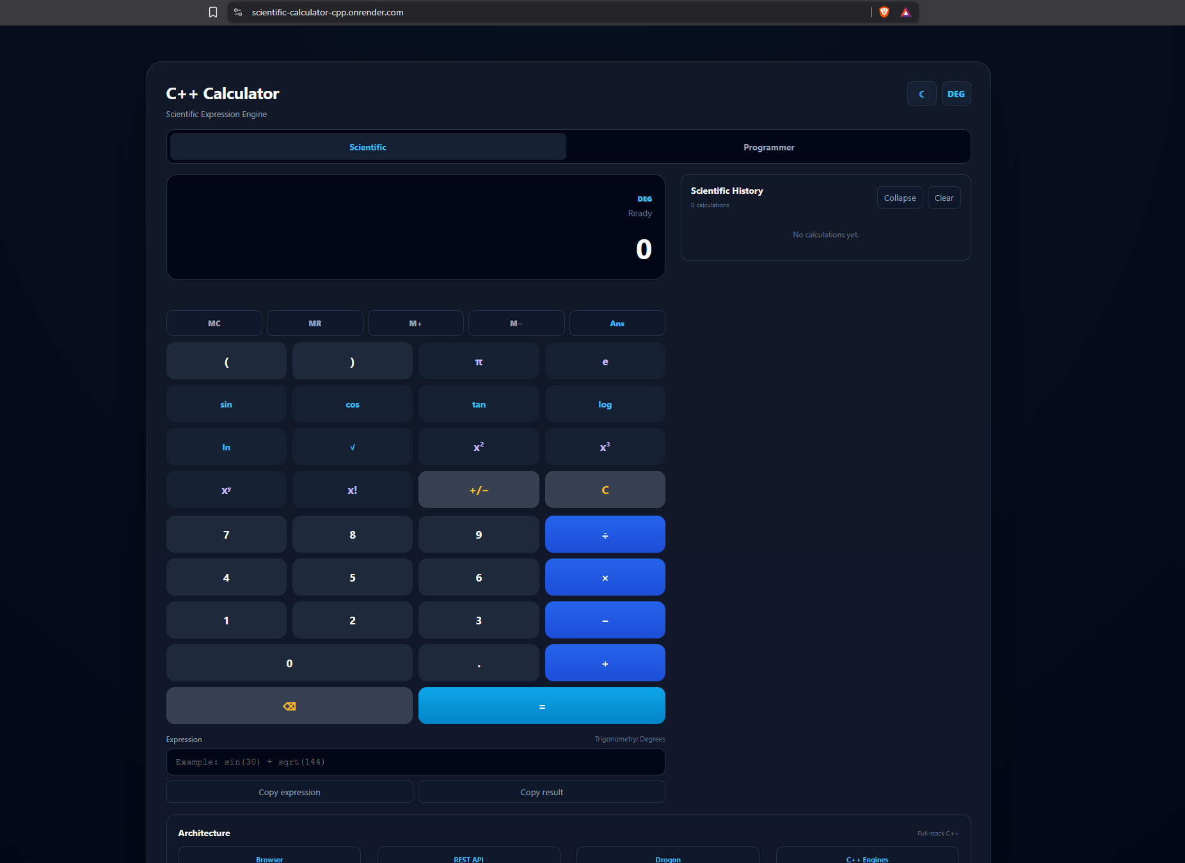Insert Euler's constant e
This screenshot has width=1185, height=863.
(x=605, y=361)
